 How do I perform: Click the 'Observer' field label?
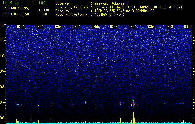tap(63, 3)
